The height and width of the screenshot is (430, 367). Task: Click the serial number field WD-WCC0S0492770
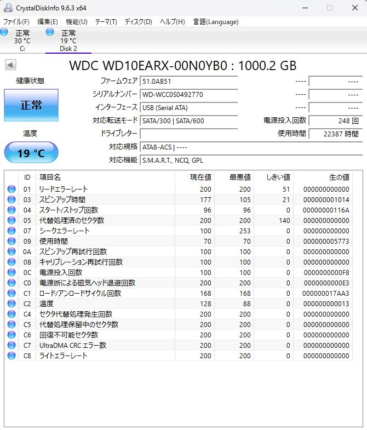click(189, 95)
